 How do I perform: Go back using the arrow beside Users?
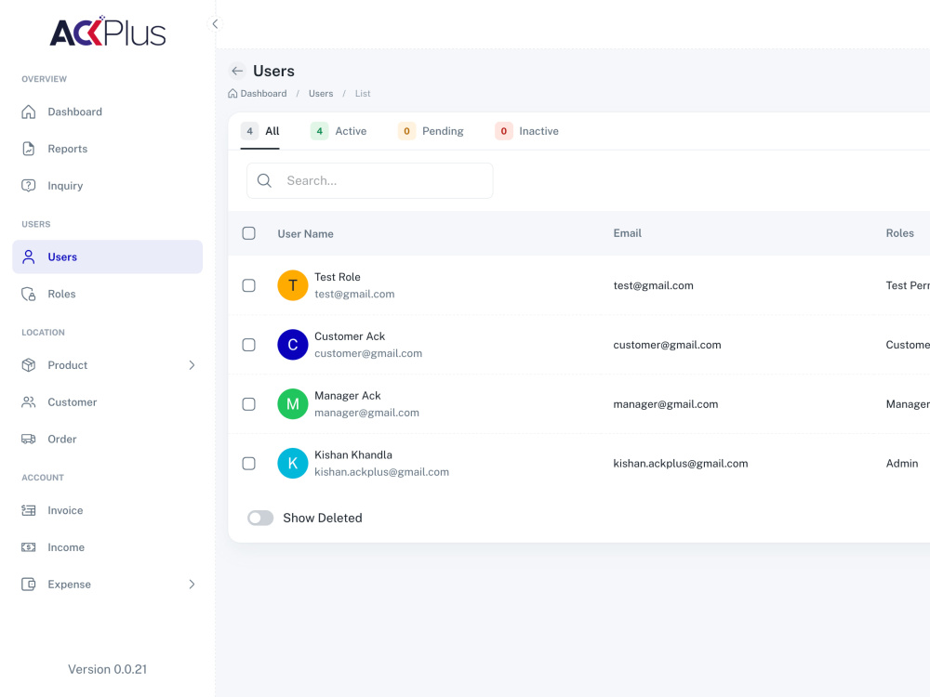tap(237, 72)
